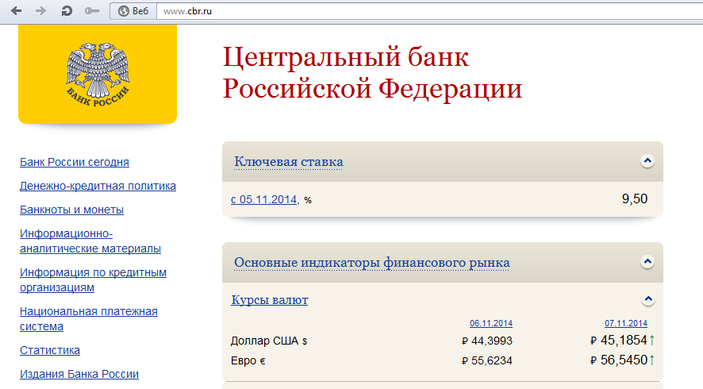Screen dimensions: 703x389
Task: Reload the page with the refresh icon
Action: point(67,11)
